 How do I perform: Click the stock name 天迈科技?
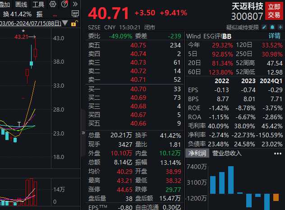(248, 6)
